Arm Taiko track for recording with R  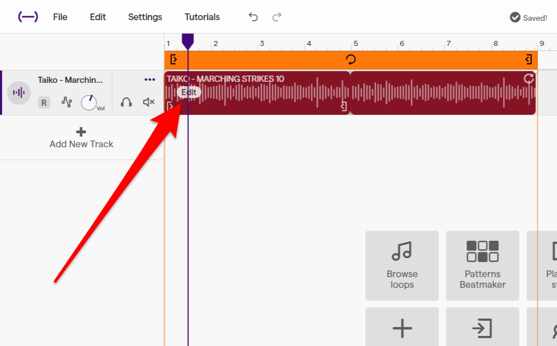44,102
